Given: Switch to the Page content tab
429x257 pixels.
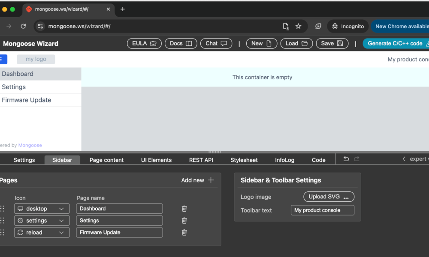Looking at the screenshot, I should pos(106,160).
